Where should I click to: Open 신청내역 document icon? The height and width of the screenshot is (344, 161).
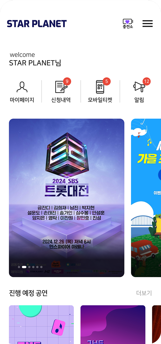click(x=61, y=87)
